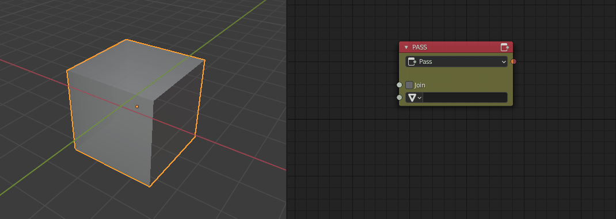Collapse the PASS node using its header triangle

(406, 48)
